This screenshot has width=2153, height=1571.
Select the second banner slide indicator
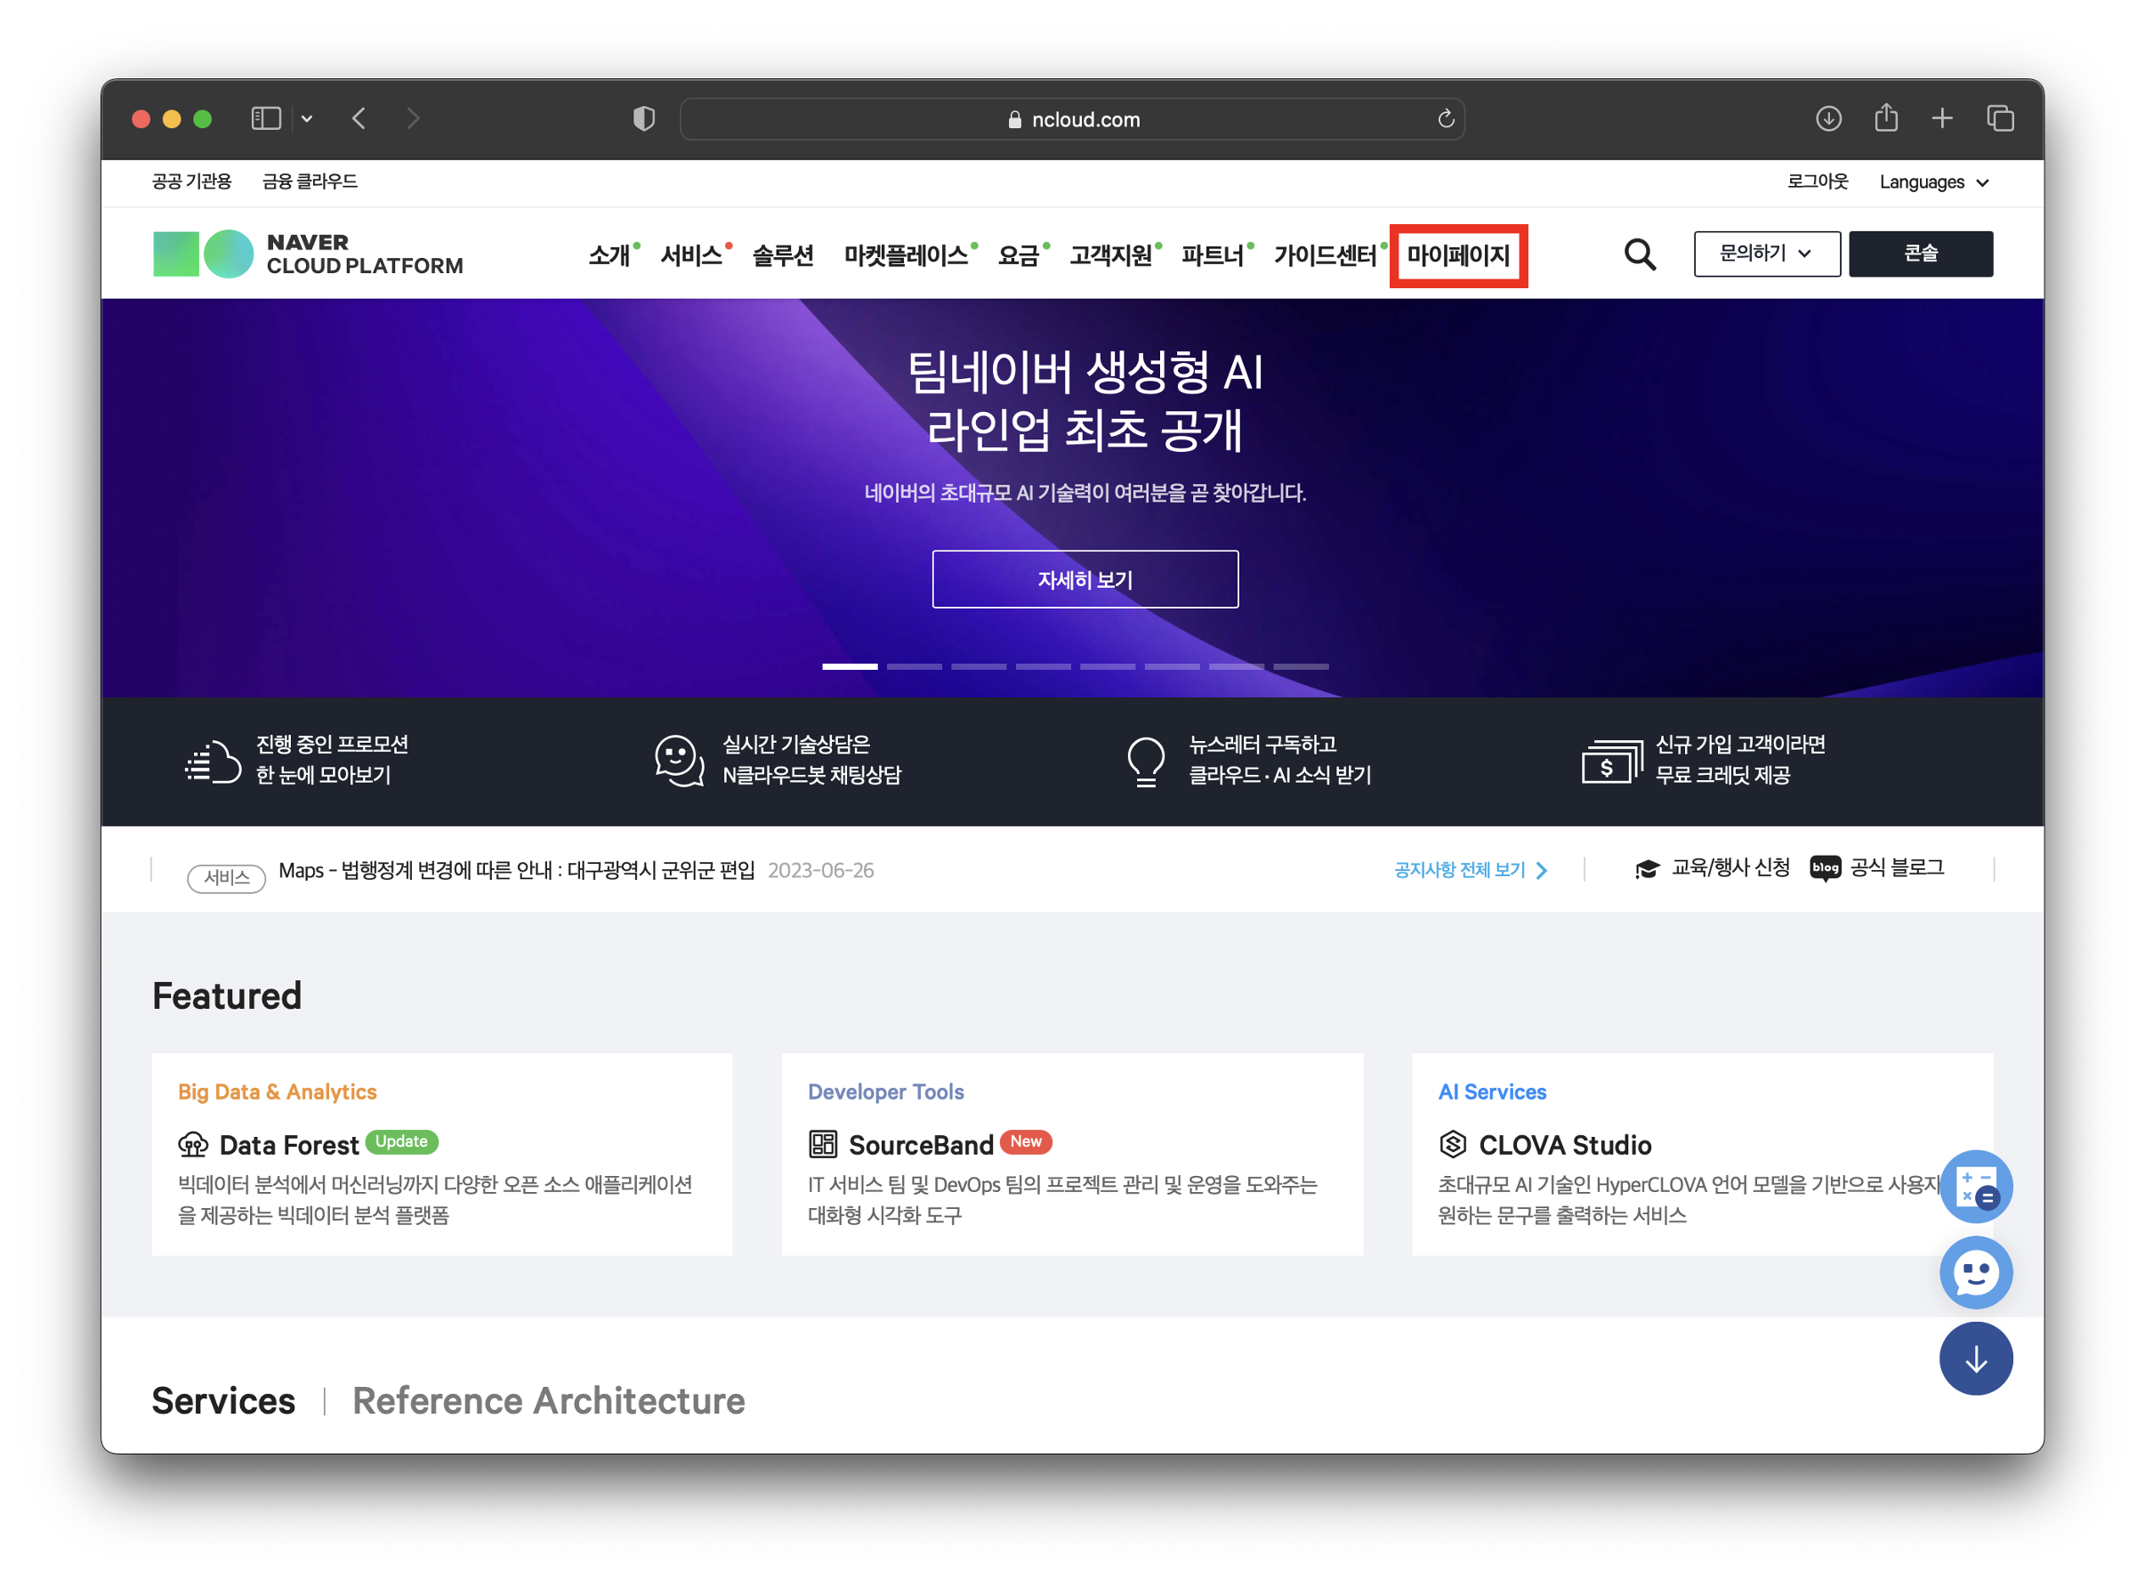[x=914, y=666]
